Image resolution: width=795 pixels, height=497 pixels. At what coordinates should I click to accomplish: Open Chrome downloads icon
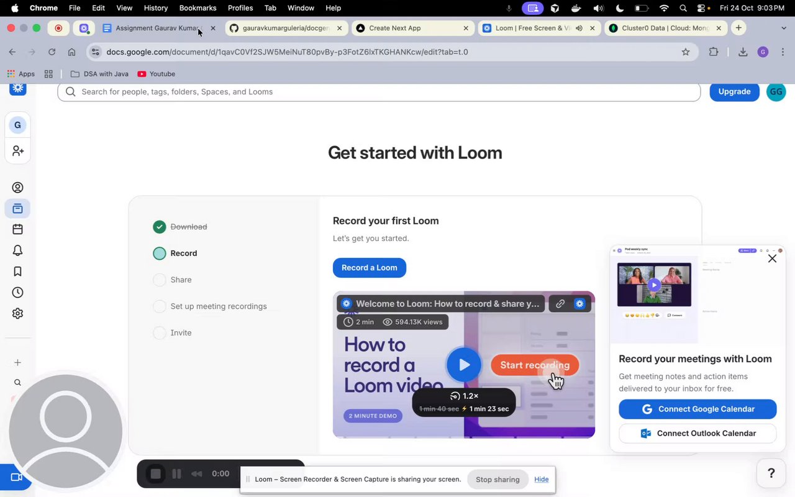click(743, 52)
